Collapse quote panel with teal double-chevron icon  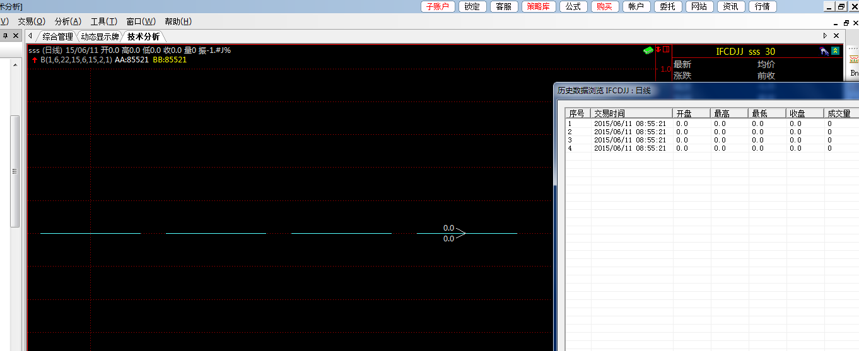836,51
